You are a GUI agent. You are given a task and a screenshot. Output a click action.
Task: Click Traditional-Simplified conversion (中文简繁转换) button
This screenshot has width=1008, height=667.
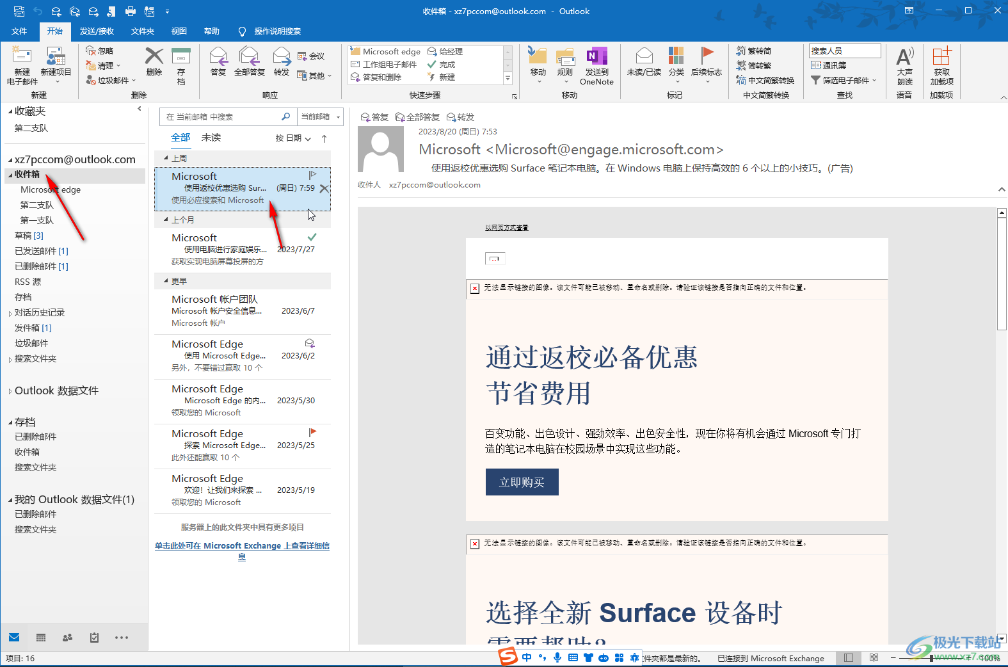click(765, 80)
